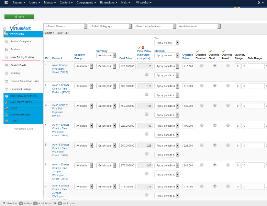Click the Taxes & Calculation Rules icon
Image resolution: width=267 pixels, height=206 pixels.
7,81
